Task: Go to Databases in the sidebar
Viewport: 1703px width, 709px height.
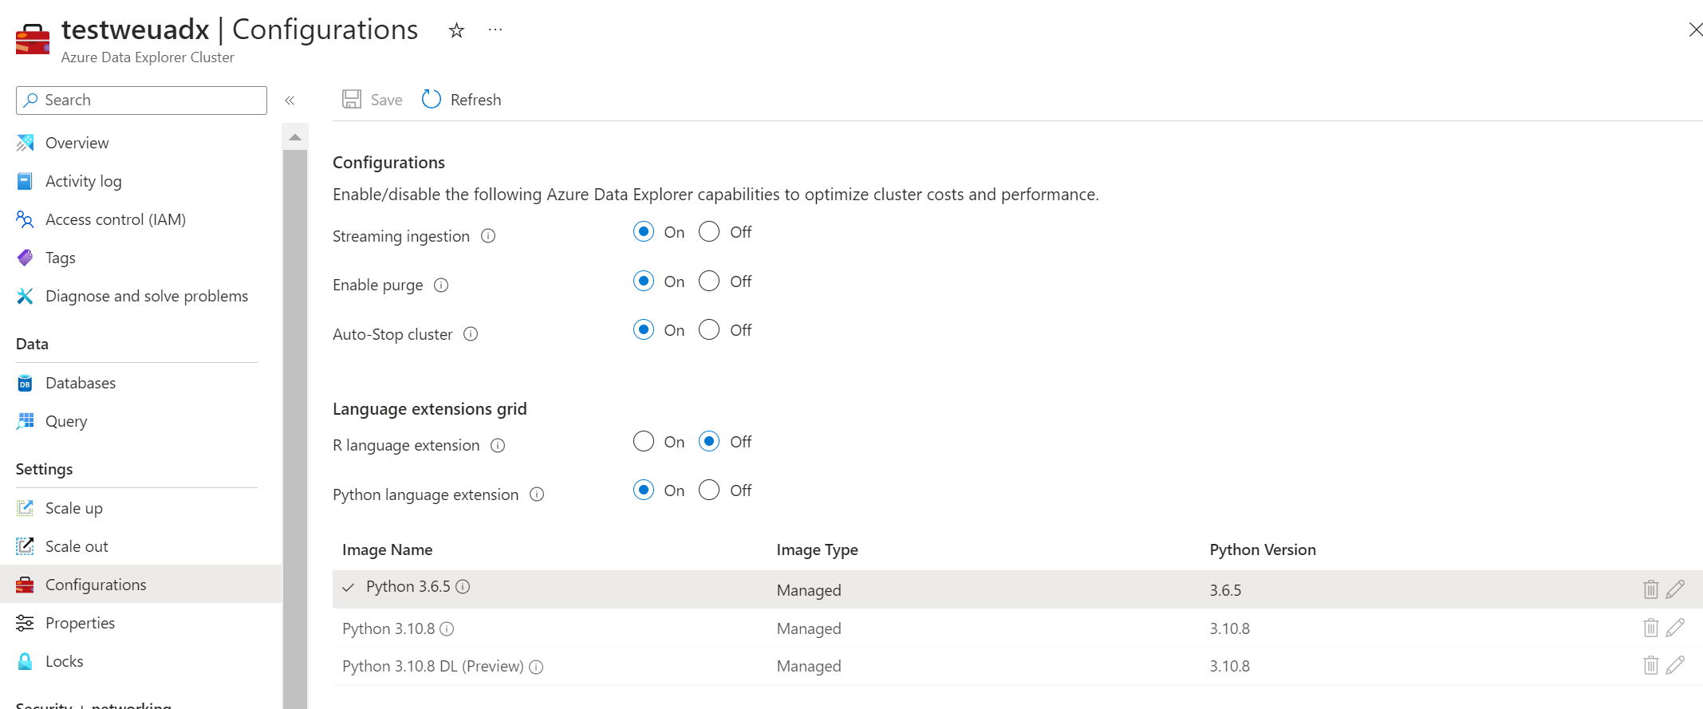Action: (x=80, y=383)
